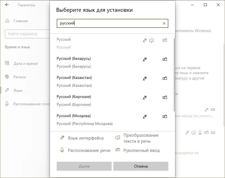Go back with the arrow icon

tap(7, 5)
